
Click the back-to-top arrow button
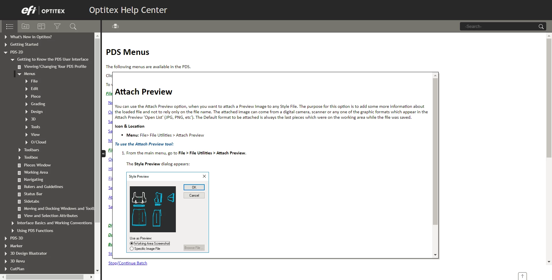pyautogui.click(x=522, y=276)
